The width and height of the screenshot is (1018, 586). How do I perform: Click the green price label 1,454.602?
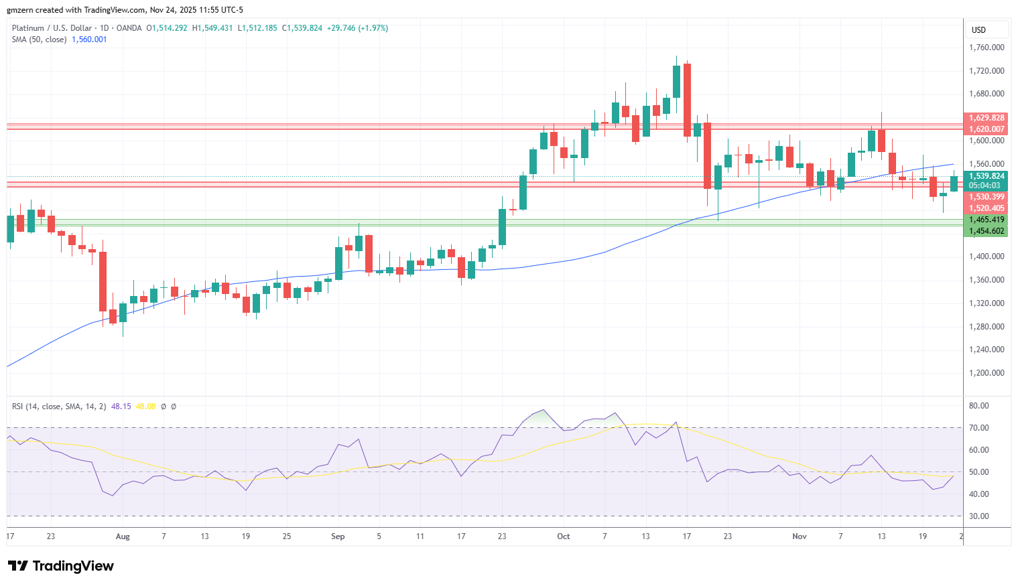(986, 231)
